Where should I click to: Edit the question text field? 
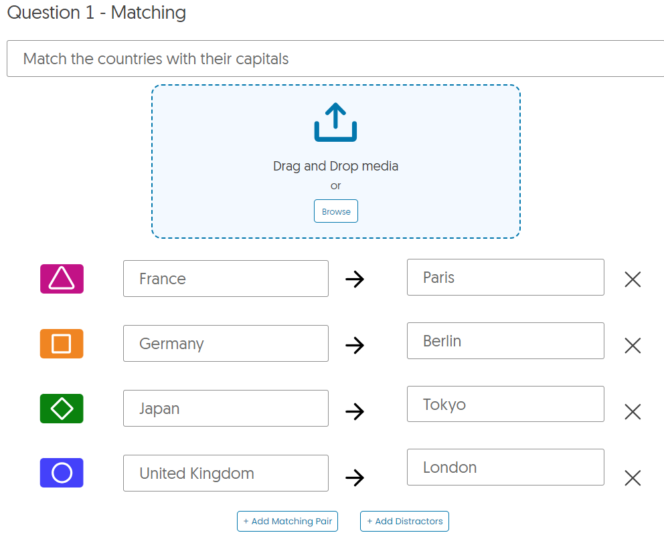click(x=335, y=59)
